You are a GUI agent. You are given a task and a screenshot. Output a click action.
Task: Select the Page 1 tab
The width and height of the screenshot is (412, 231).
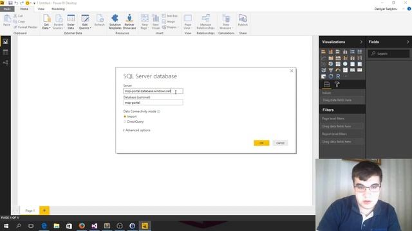pyautogui.click(x=30, y=210)
